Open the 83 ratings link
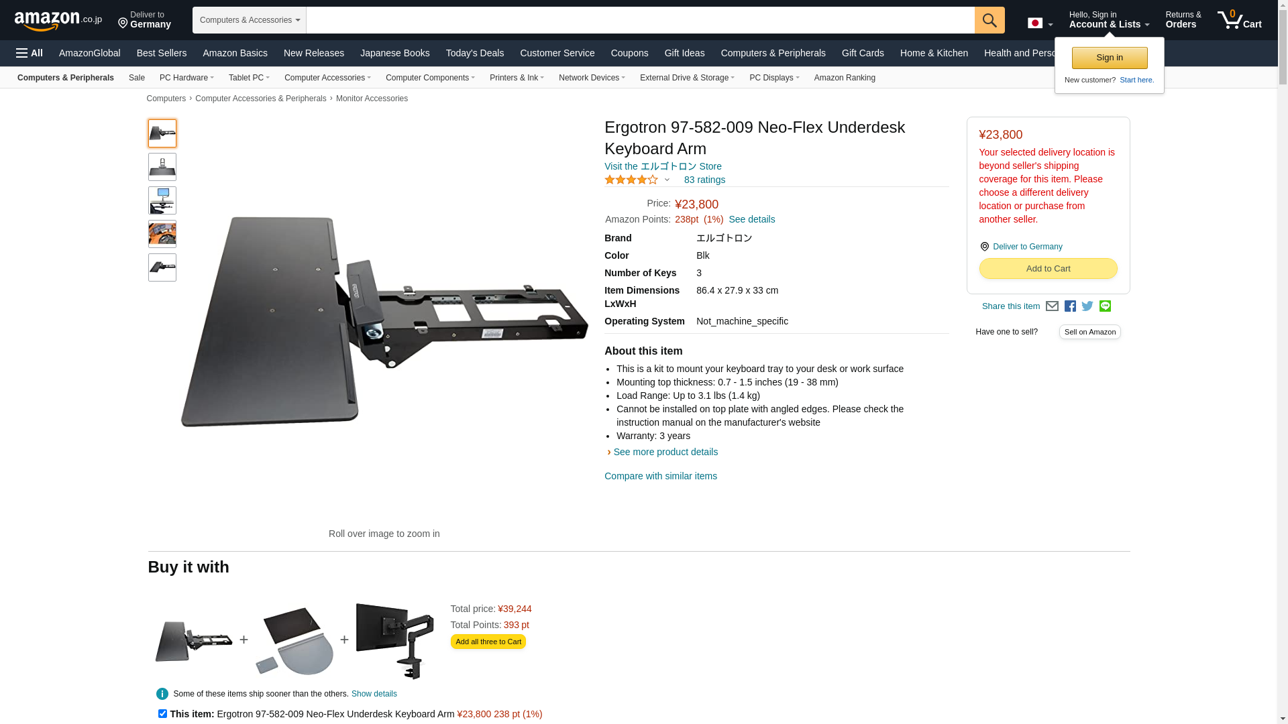 [x=704, y=180]
